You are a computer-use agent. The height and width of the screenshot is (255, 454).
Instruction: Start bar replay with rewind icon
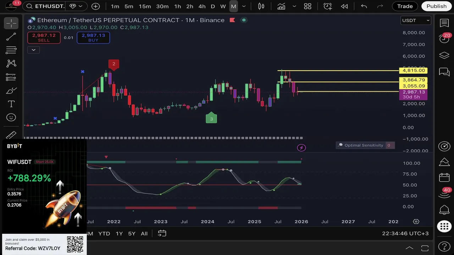(x=344, y=6)
